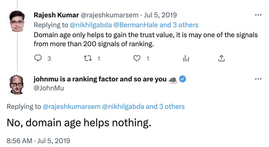This screenshot has height=147, width=269.
Task: Open JohnMu's avatar image
Action: pyautogui.click(x=17, y=85)
